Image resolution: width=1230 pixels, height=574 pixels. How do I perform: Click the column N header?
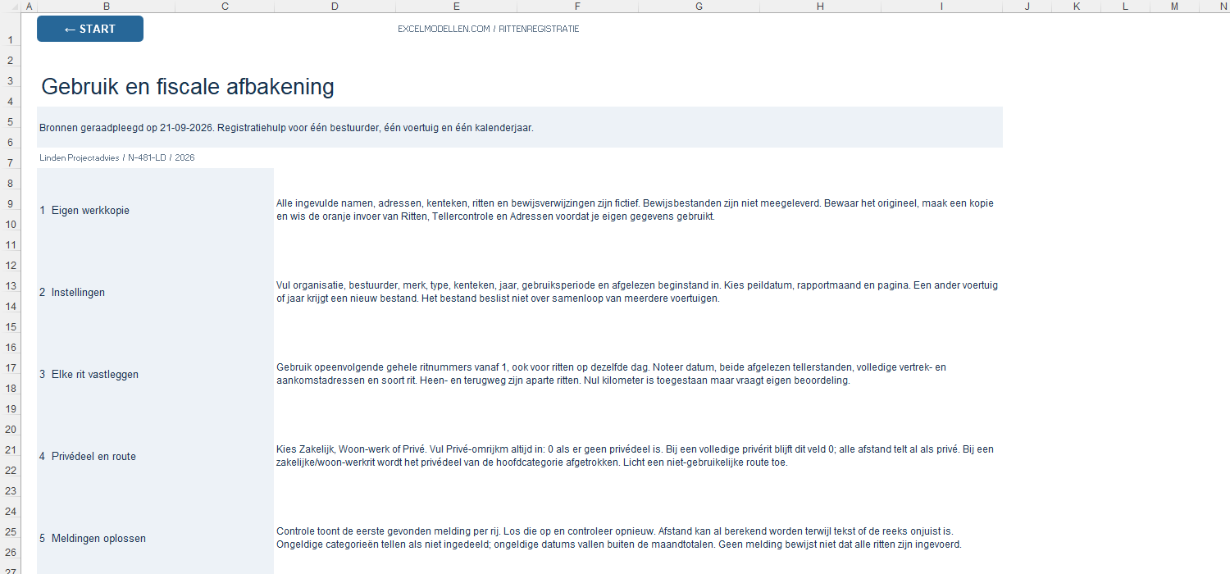(x=1214, y=7)
